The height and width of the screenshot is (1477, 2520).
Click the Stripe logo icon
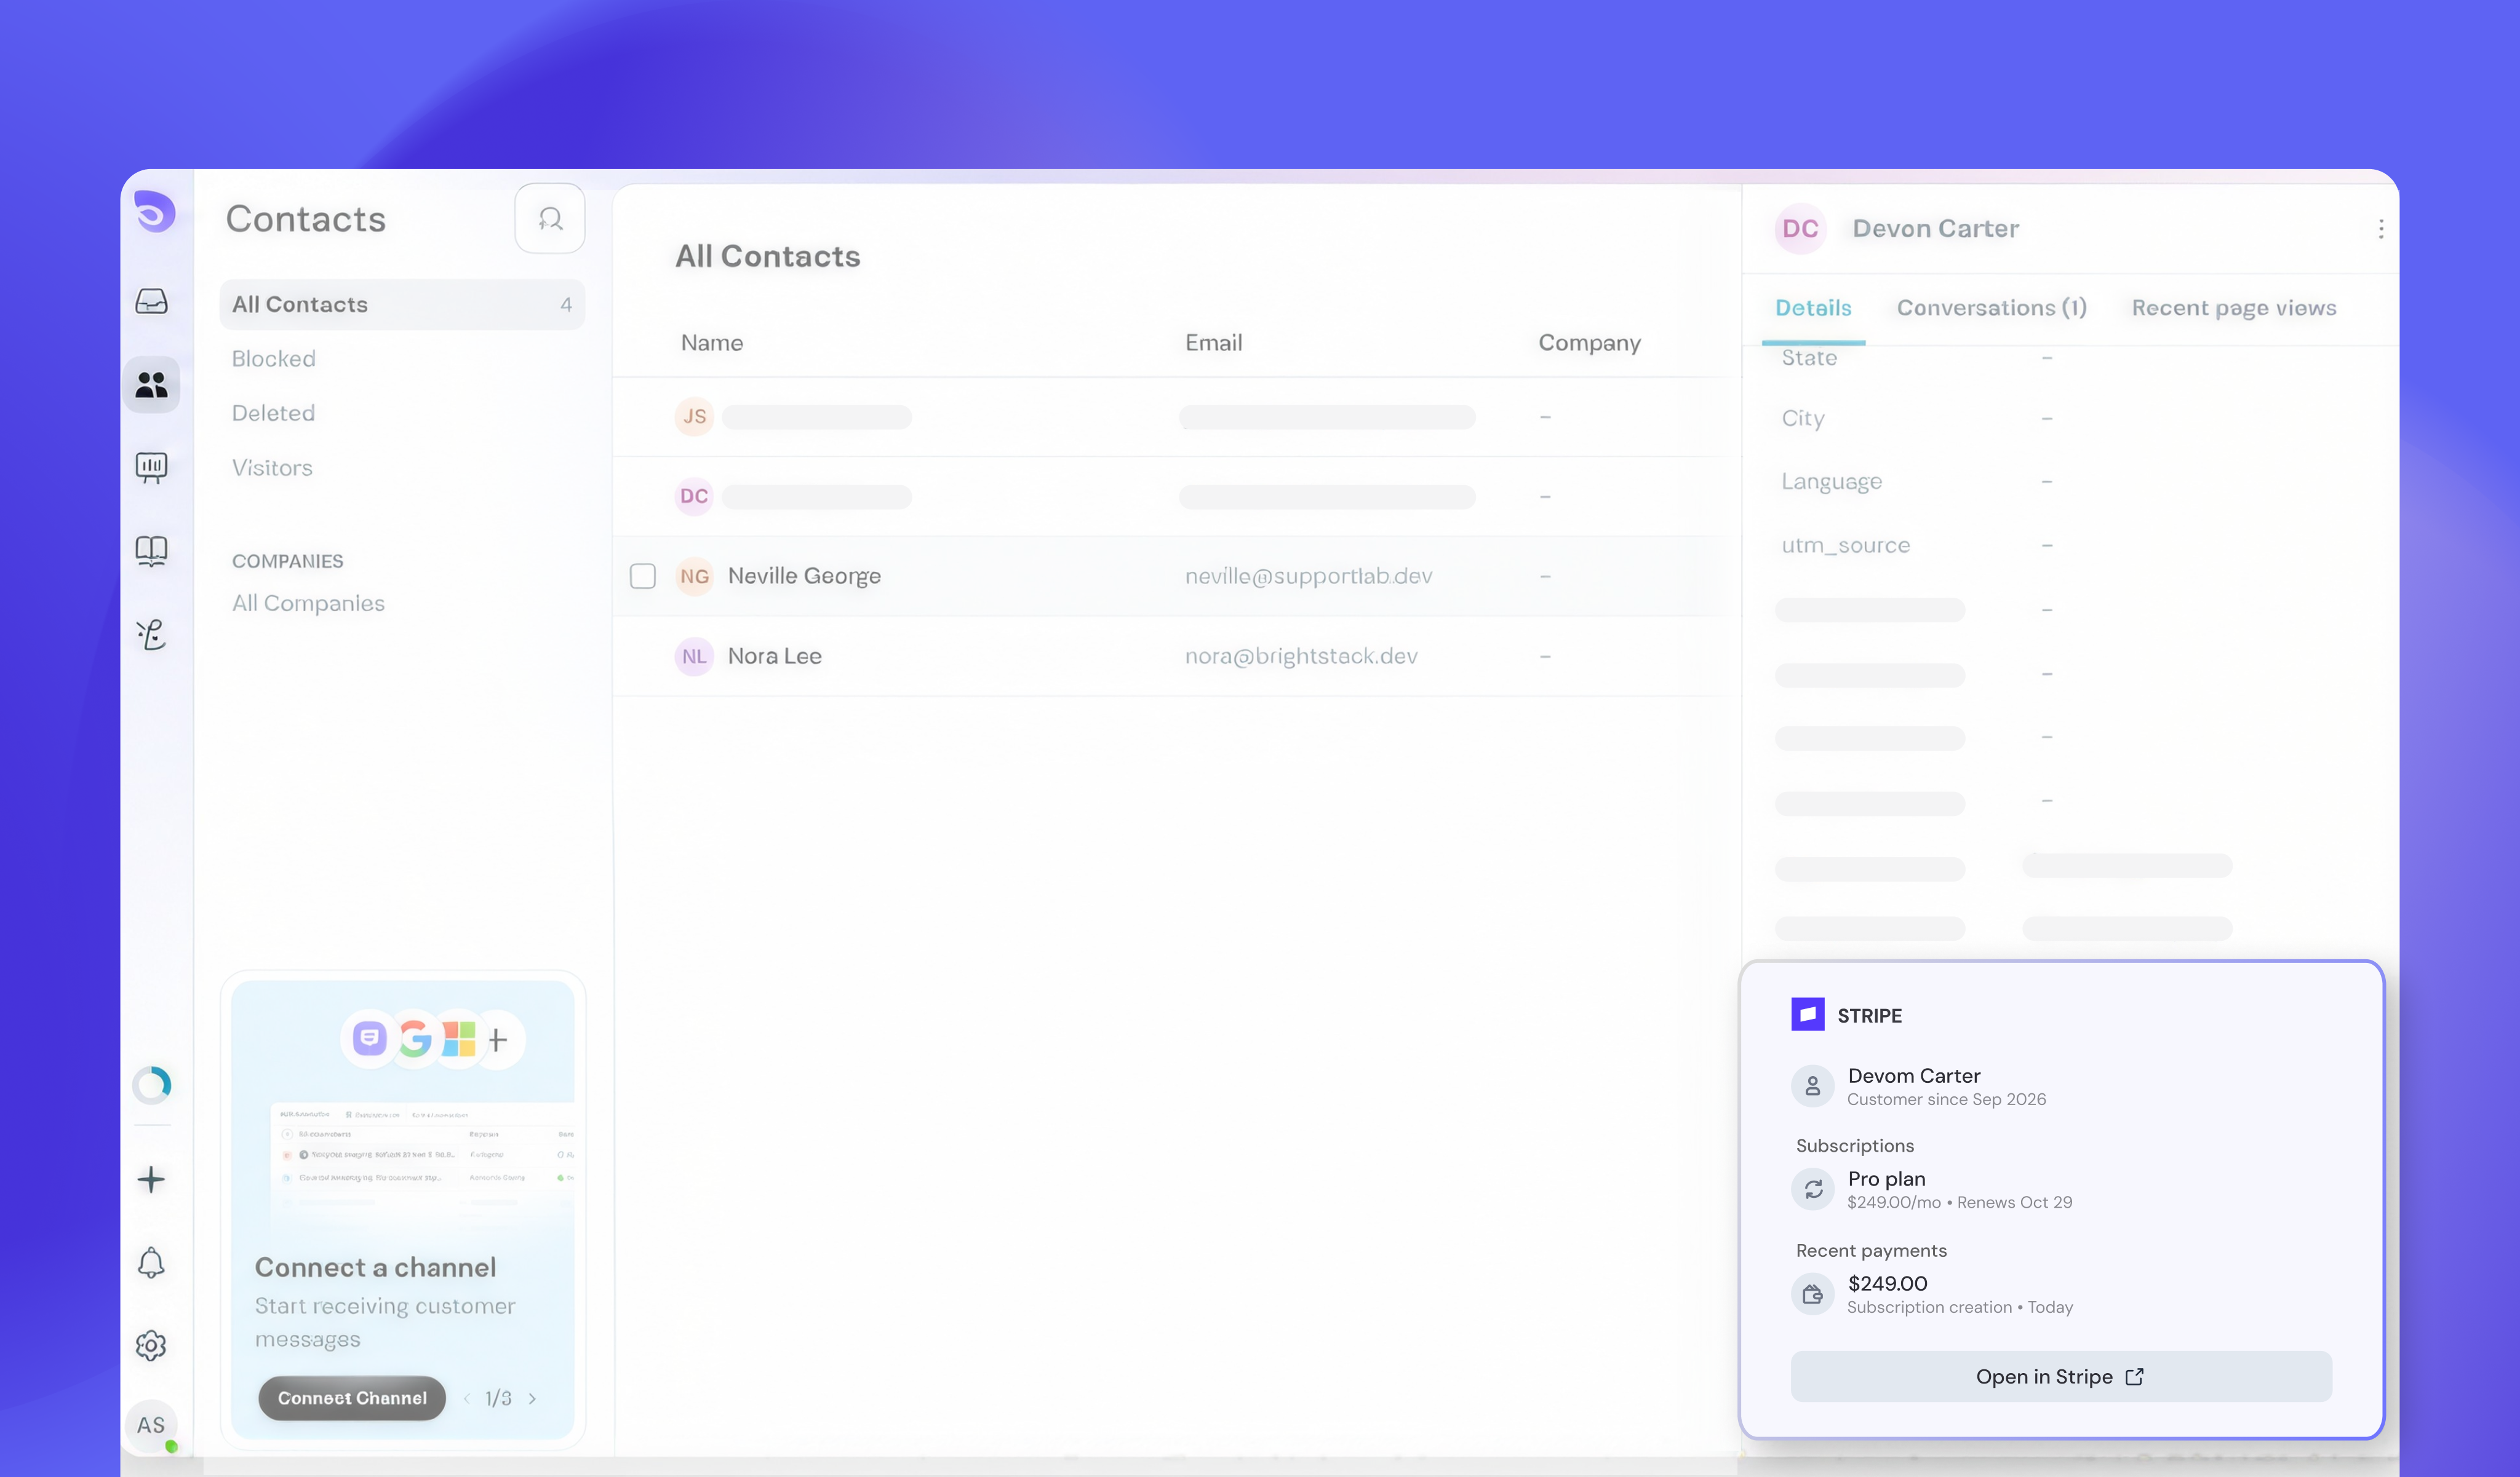click(1807, 1015)
